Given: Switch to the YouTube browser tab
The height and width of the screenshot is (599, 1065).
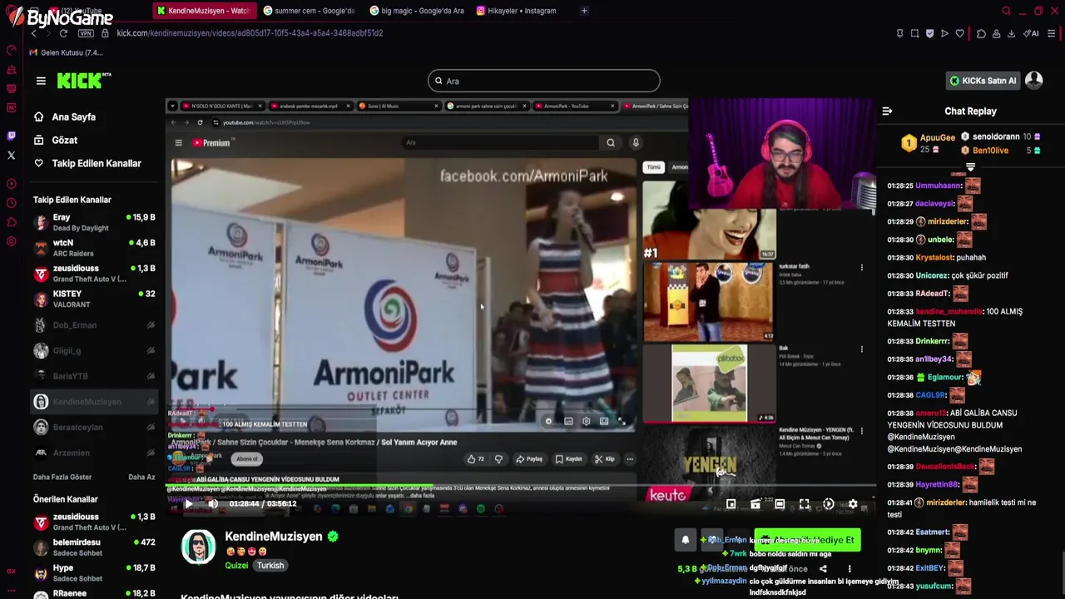Looking at the screenshot, I should [x=82, y=11].
